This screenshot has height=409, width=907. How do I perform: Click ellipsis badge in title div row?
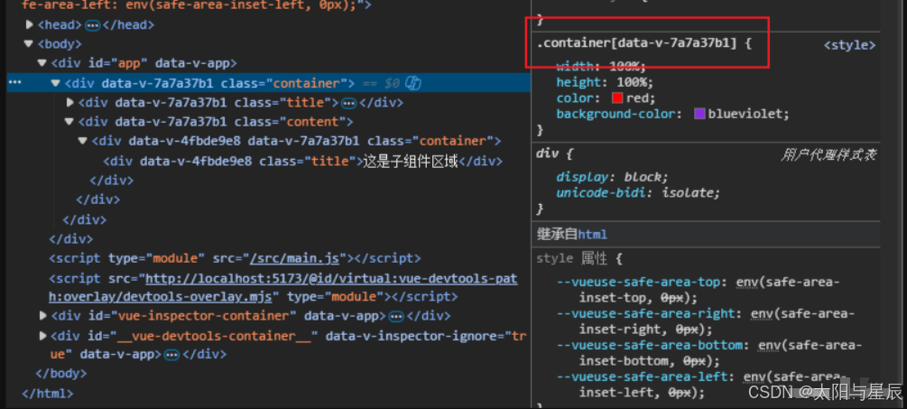(348, 103)
